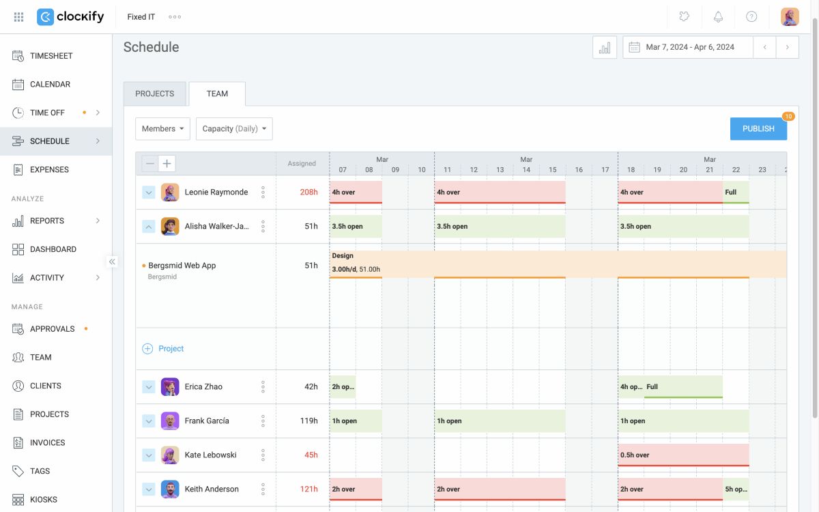The height and width of the screenshot is (512, 819).
Task: Open the Tags section
Action: 40,471
